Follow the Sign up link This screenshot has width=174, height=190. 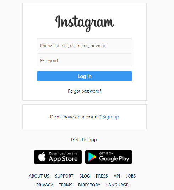tap(111, 117)
